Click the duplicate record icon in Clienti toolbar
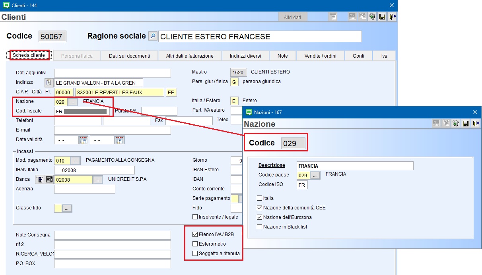 [x=362, y=17]
